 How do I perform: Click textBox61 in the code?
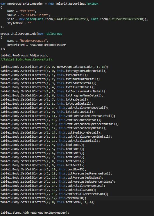pos(74,161)
